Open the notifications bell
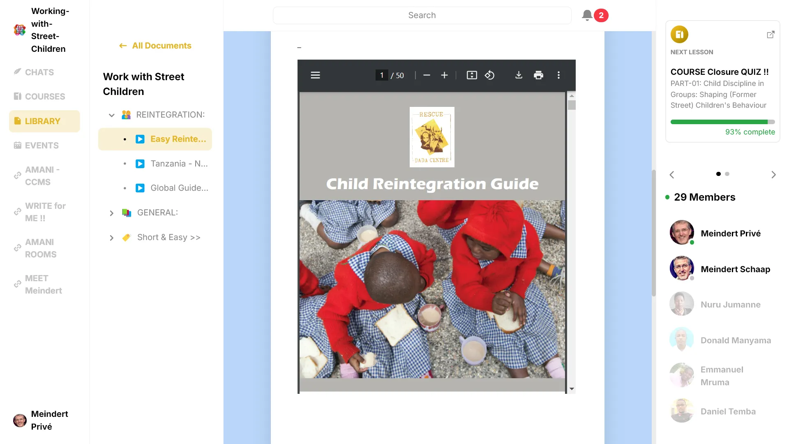 587,16
